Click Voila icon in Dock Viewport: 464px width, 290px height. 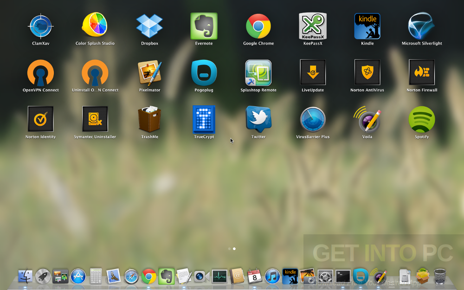coord(378,277)
